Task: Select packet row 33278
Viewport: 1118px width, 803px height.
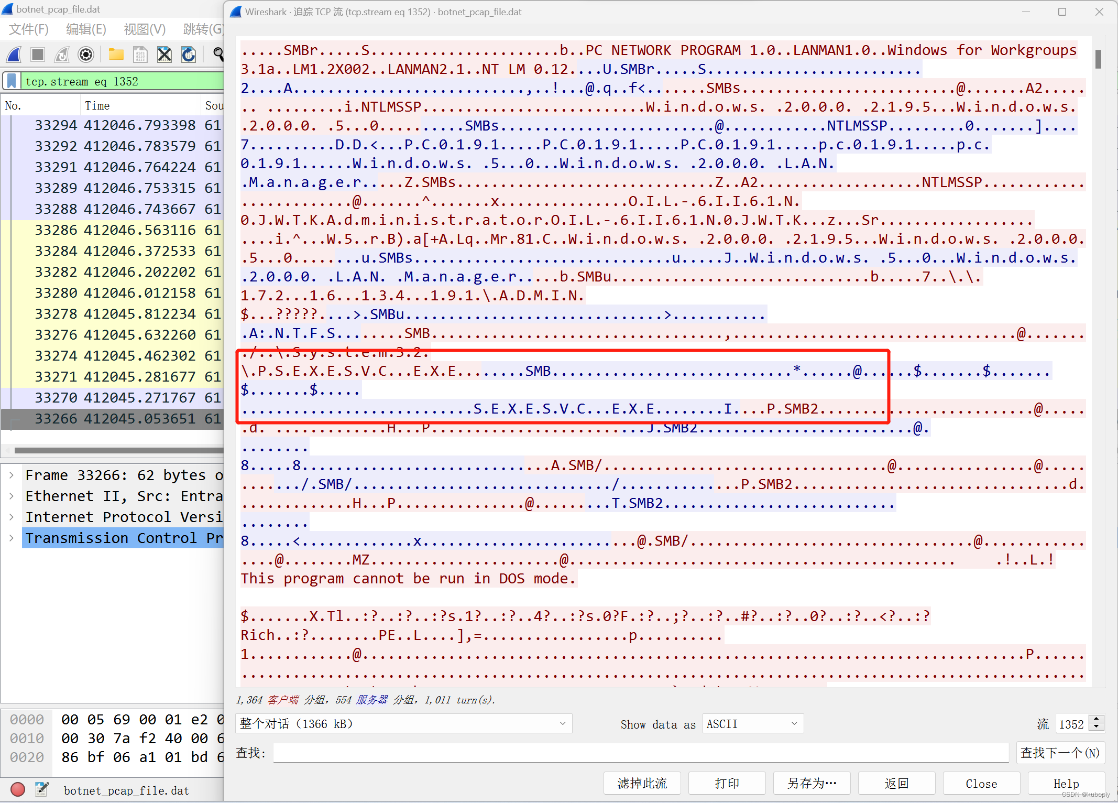Action: (x=112, y=314)
